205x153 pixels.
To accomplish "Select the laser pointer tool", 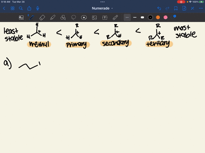I will (x=115, y=17).
